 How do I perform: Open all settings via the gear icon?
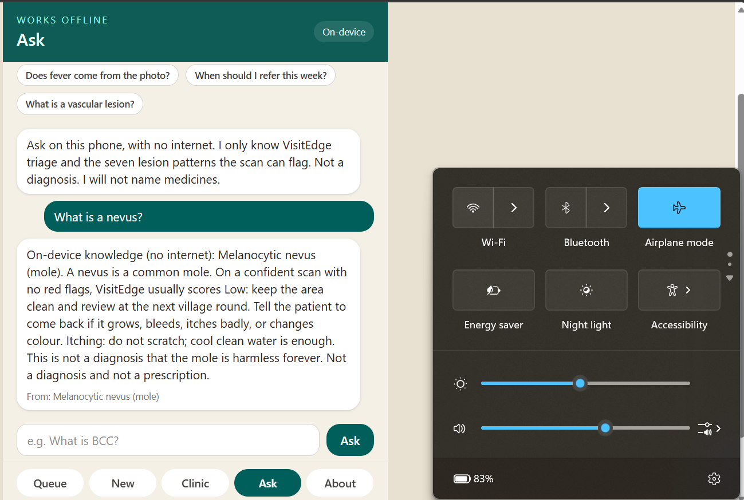[x=714, y=479]
